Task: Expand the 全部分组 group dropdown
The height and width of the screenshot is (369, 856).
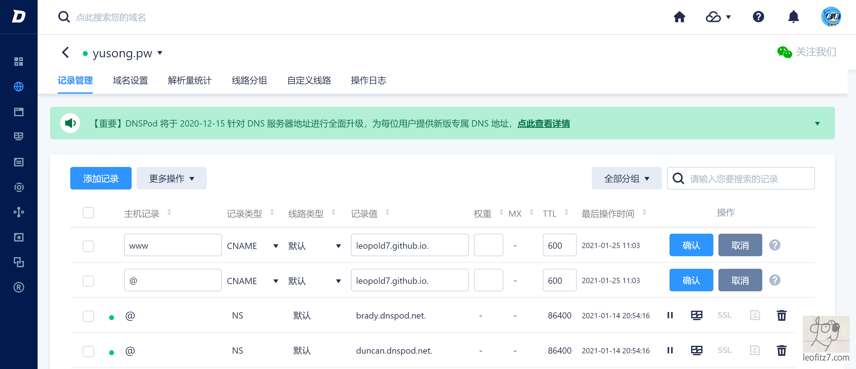Action: 626,179
